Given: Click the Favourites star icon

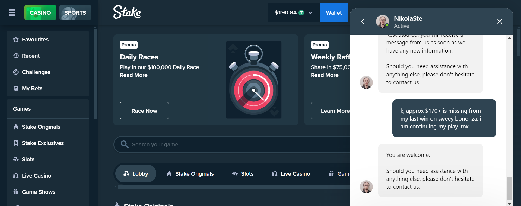Looking at the screenshot, I should [16, 40].
